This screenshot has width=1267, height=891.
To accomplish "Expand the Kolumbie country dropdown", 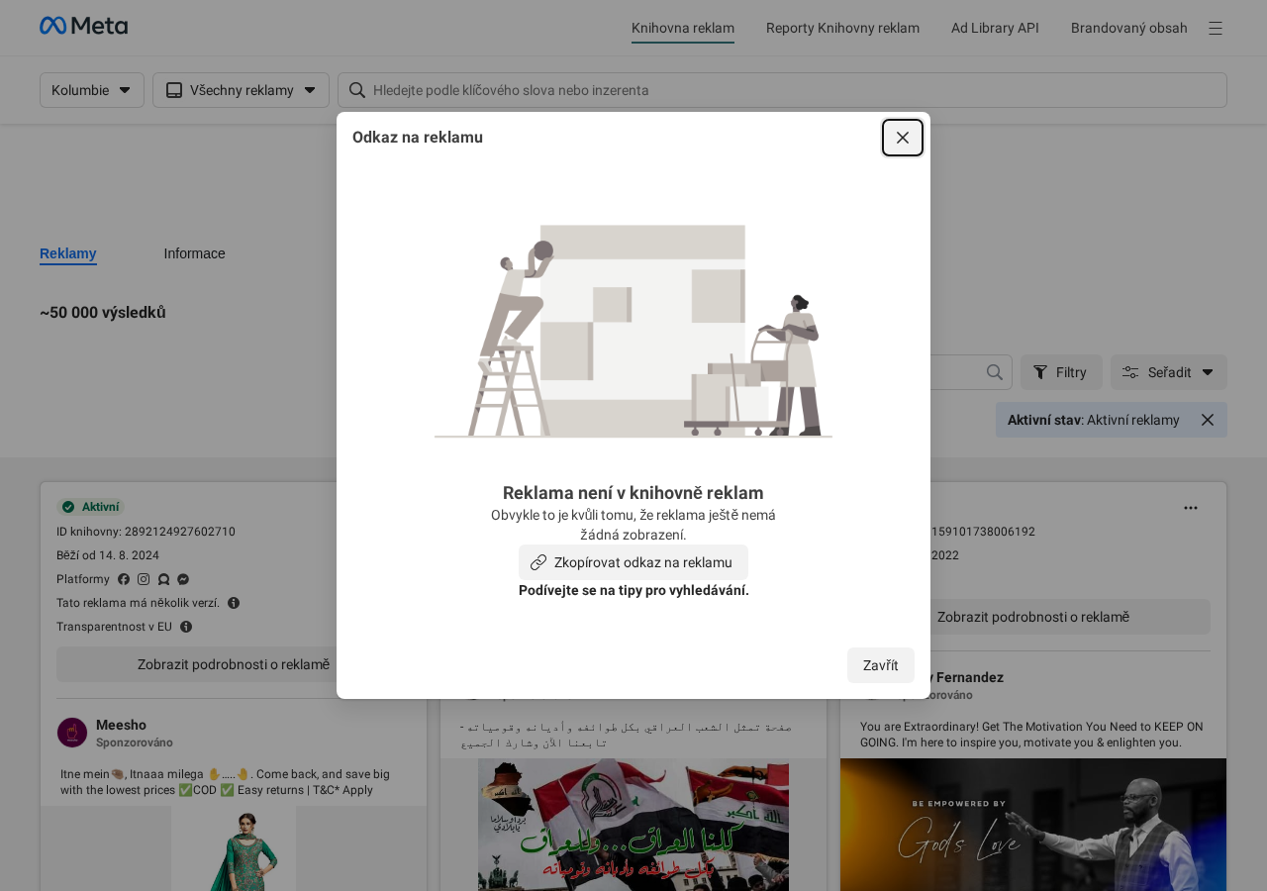I will 92,90.
